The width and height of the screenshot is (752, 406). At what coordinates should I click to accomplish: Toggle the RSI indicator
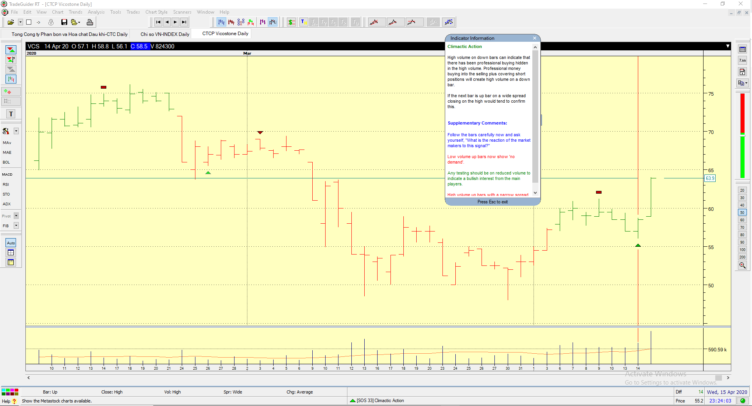[6, 184]
